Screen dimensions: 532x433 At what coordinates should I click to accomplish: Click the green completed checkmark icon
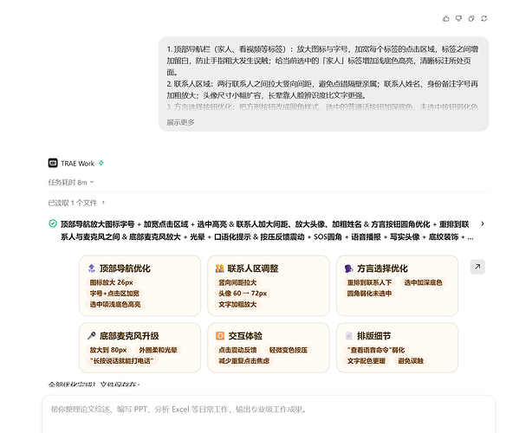(x=53, y=223)
